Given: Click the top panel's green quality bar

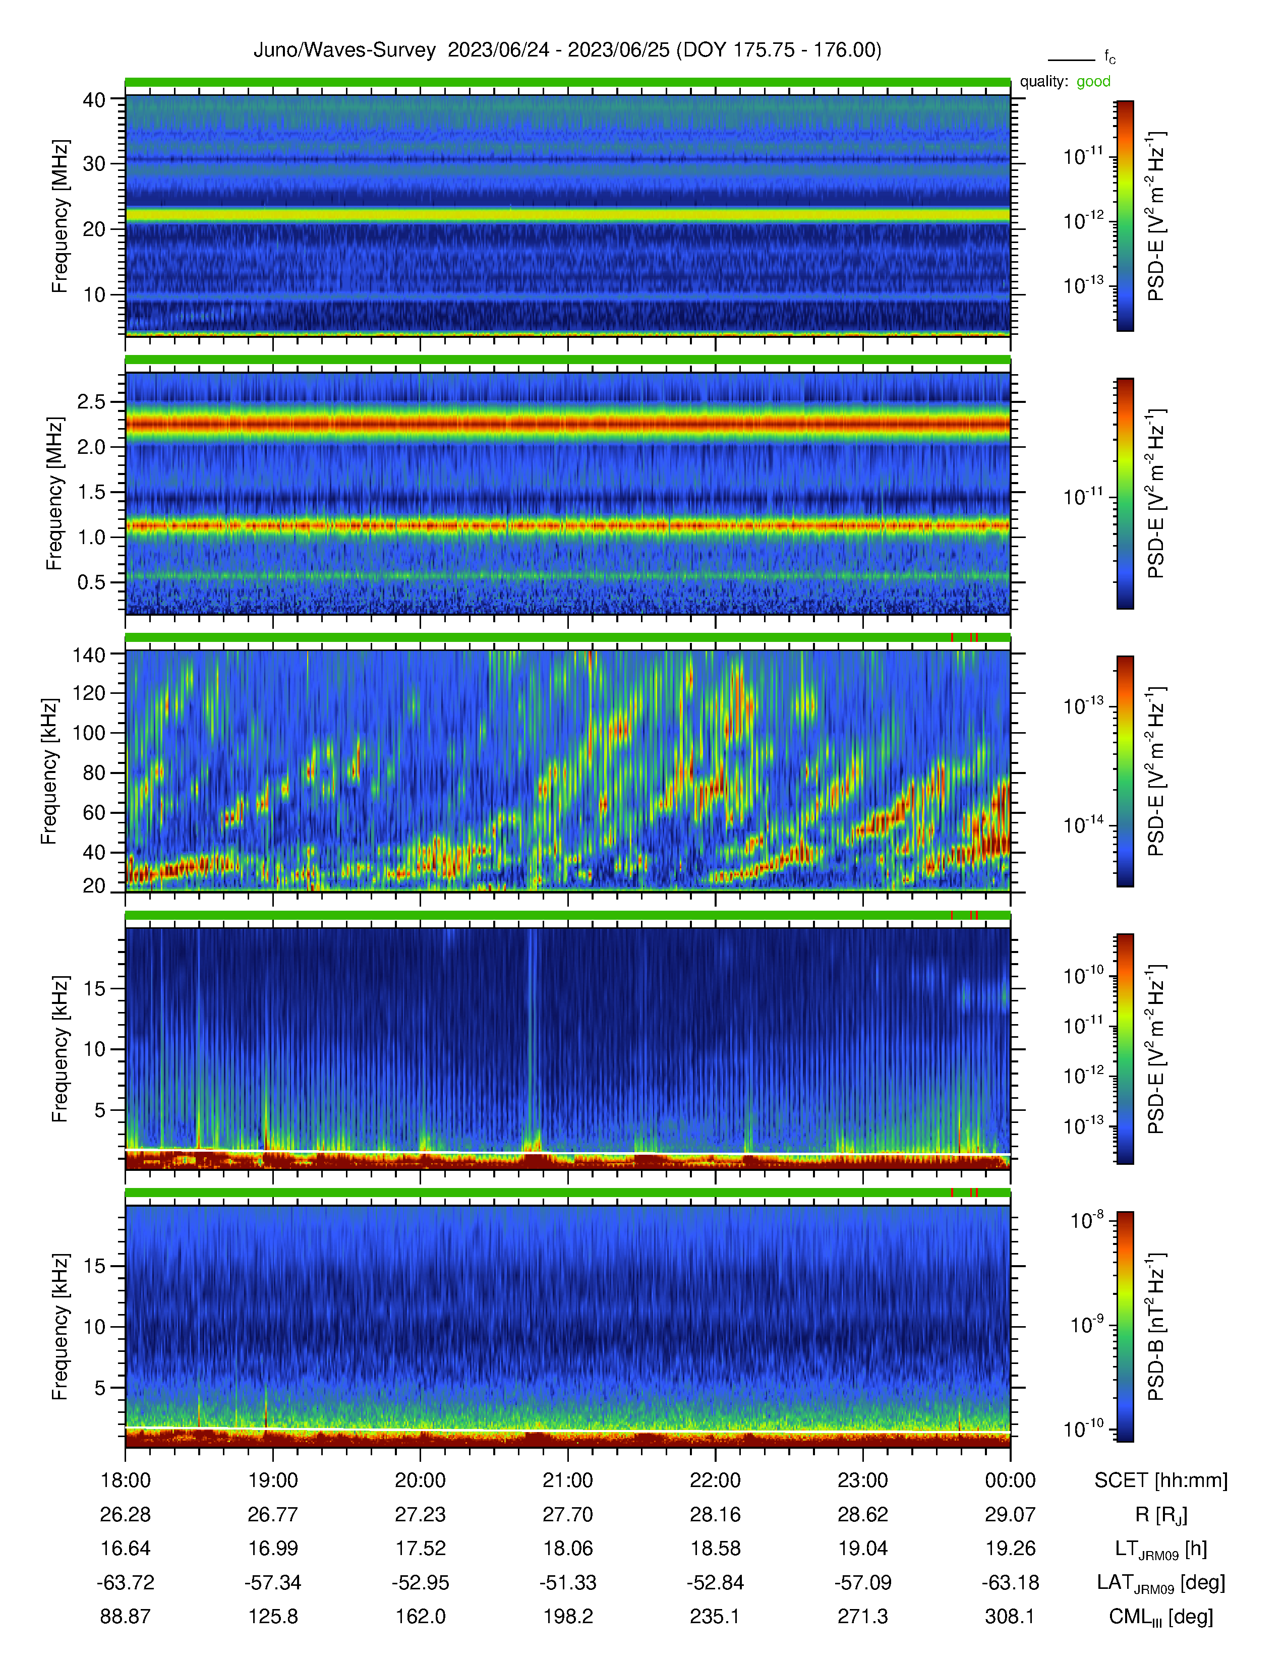Looking at the screenshot, I should 567,82.
